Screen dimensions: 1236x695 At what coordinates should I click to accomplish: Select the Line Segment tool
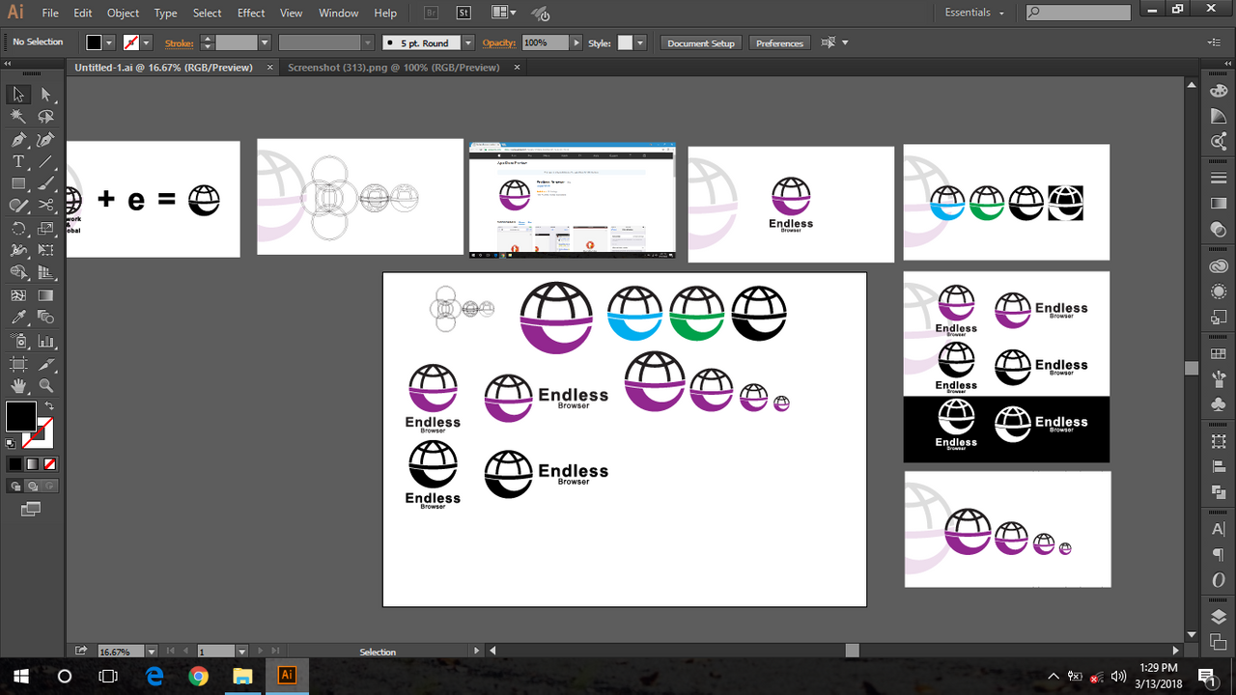point(45,161)
